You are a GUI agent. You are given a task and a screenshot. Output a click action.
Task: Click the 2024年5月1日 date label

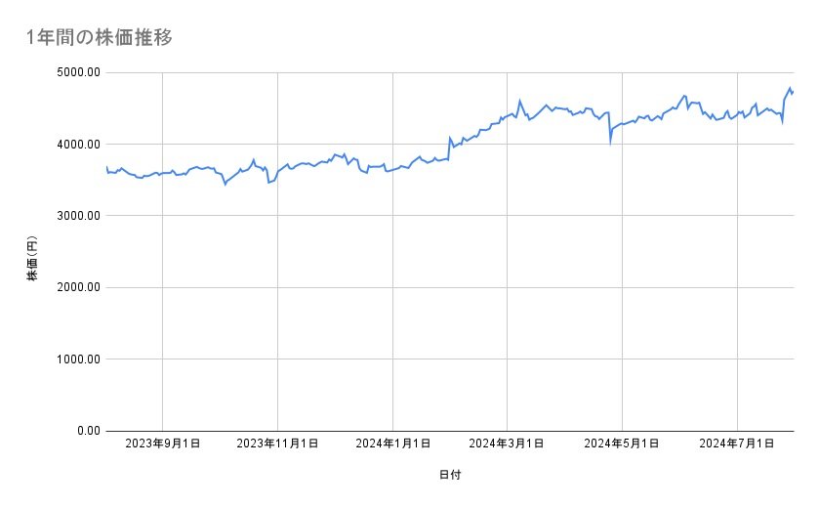click(x=622, y=444)
